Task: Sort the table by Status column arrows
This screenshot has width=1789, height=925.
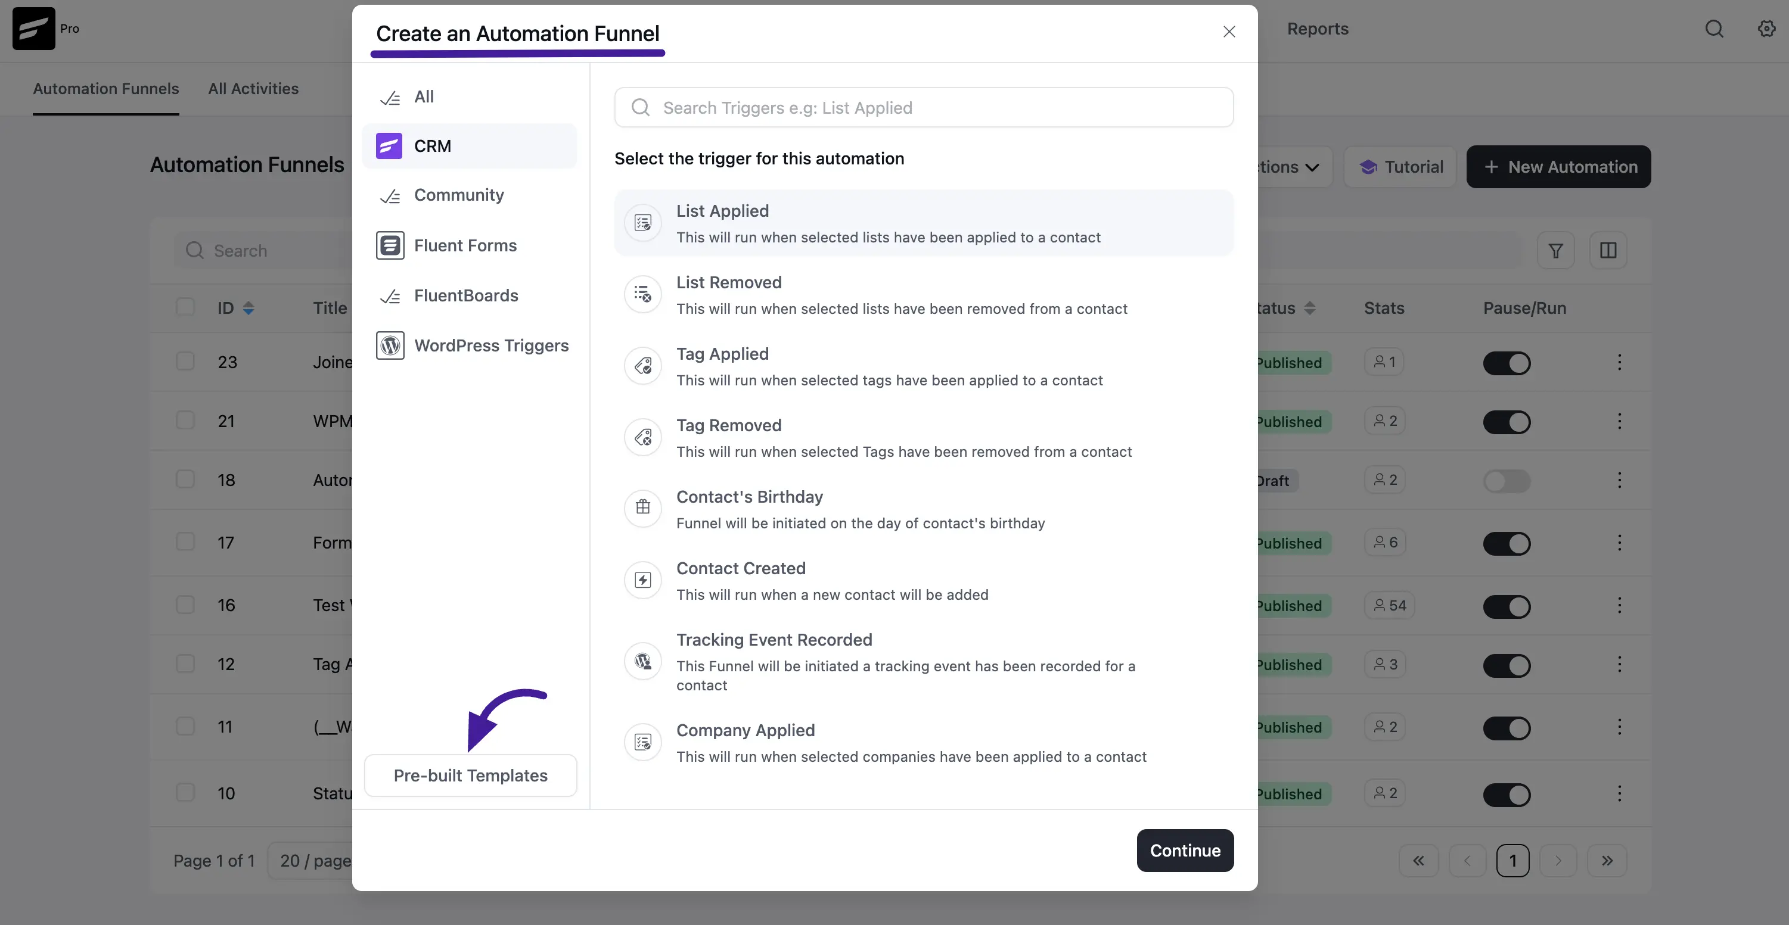Action: pos(1310,308)
